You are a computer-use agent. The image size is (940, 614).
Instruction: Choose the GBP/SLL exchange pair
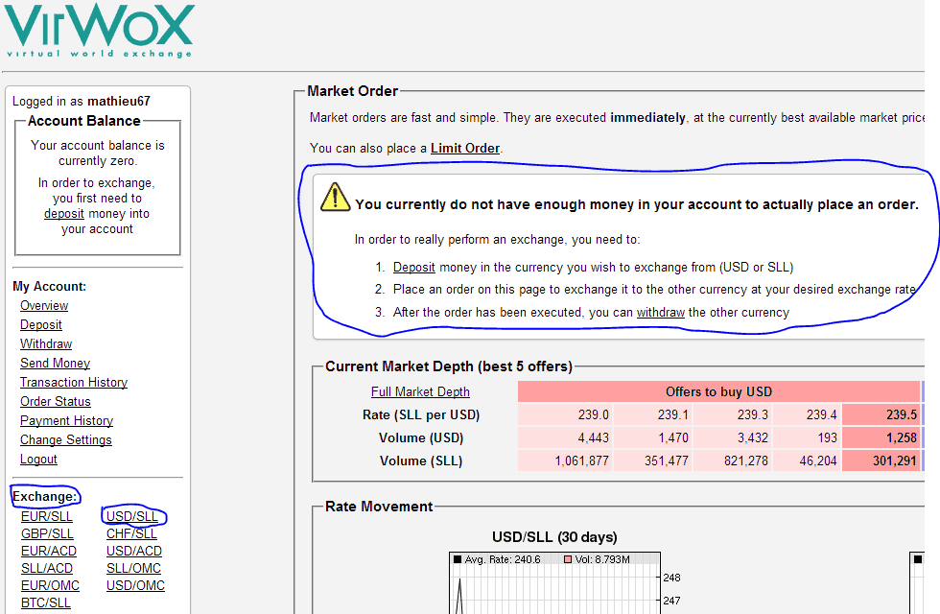(x=47, y=533)
